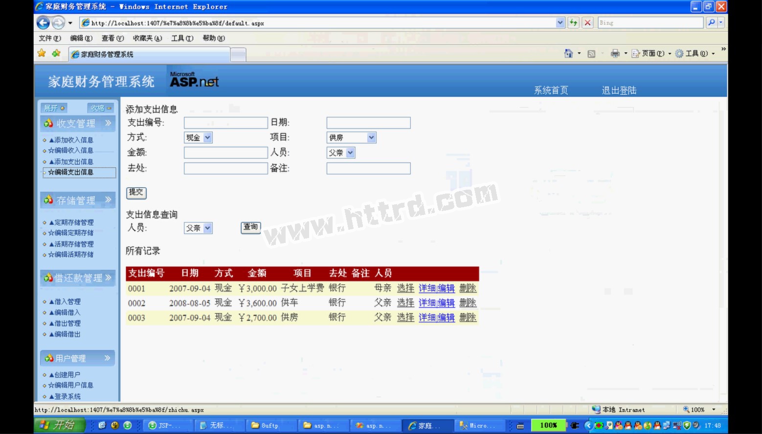Viewport: 762px width, 434px height.
Task: Open the 帮助 menu
Action: (x=214, y=38)
